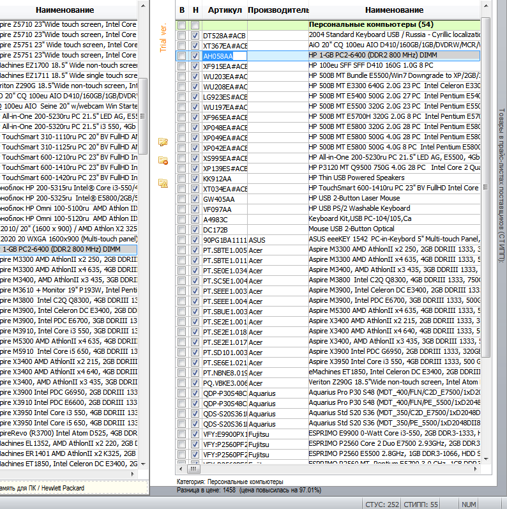Tick the В checkbox for A4983C row
Image resolution: width=507 pixels, height=509 pixels.
pos(182,220)
